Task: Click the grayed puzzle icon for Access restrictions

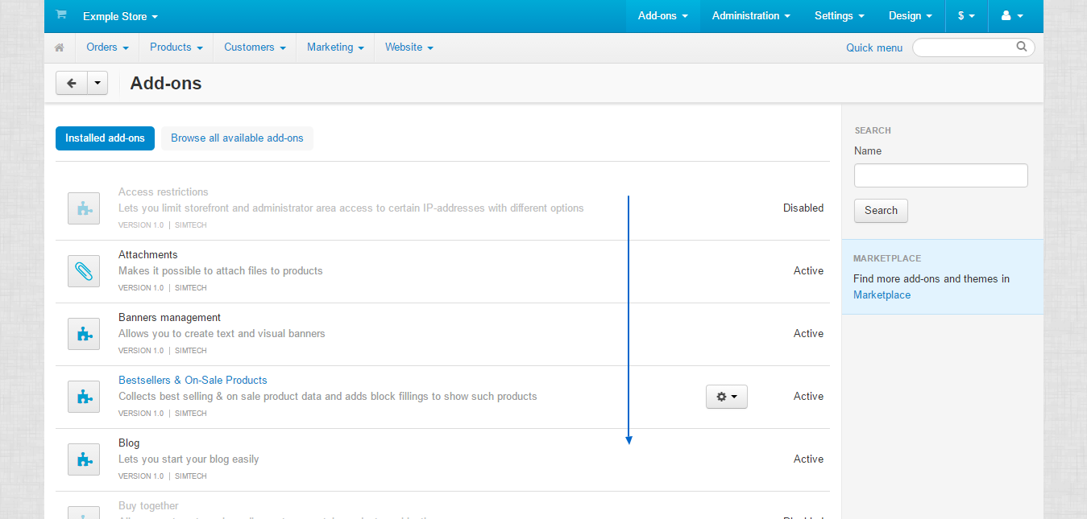Action: click(x=83, y=208)
